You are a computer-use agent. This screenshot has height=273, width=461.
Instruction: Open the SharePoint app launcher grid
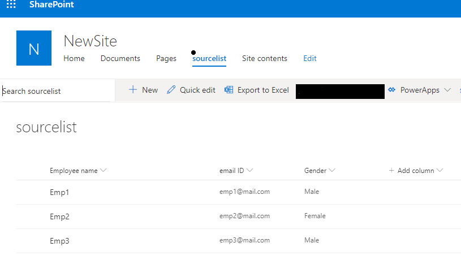(x=11, y=4)
